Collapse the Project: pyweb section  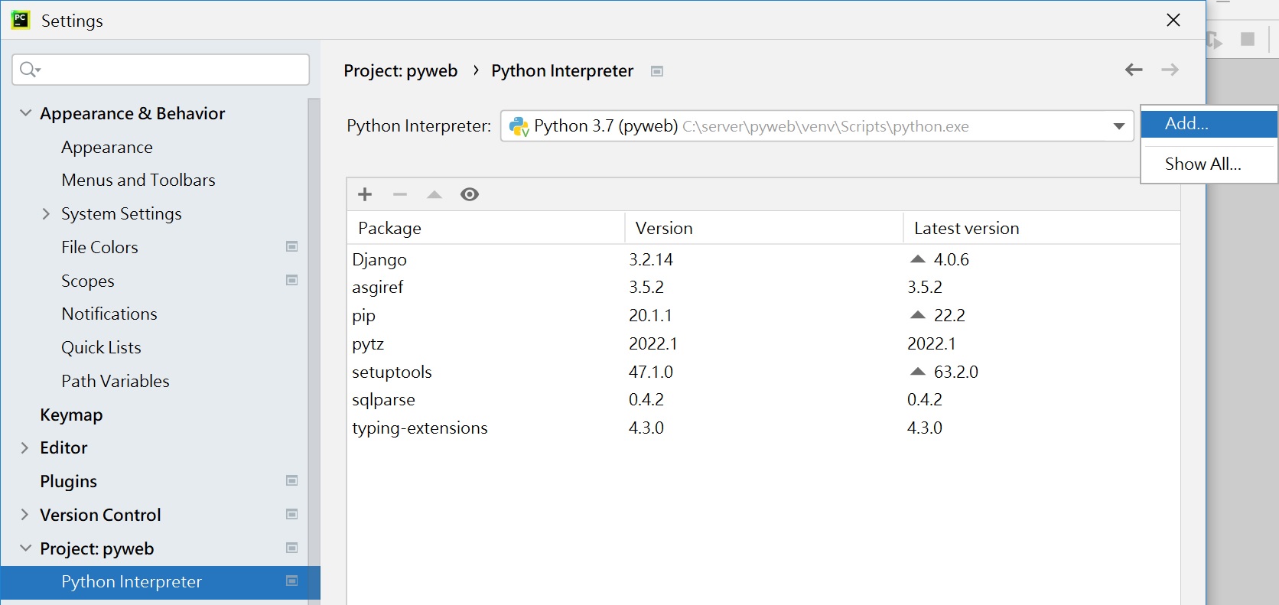pos(25,548)
